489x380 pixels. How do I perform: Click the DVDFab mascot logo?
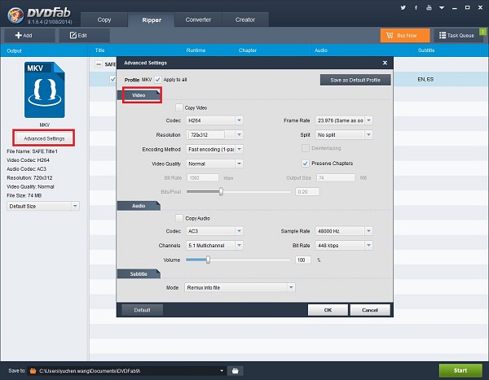pos(15,15)
